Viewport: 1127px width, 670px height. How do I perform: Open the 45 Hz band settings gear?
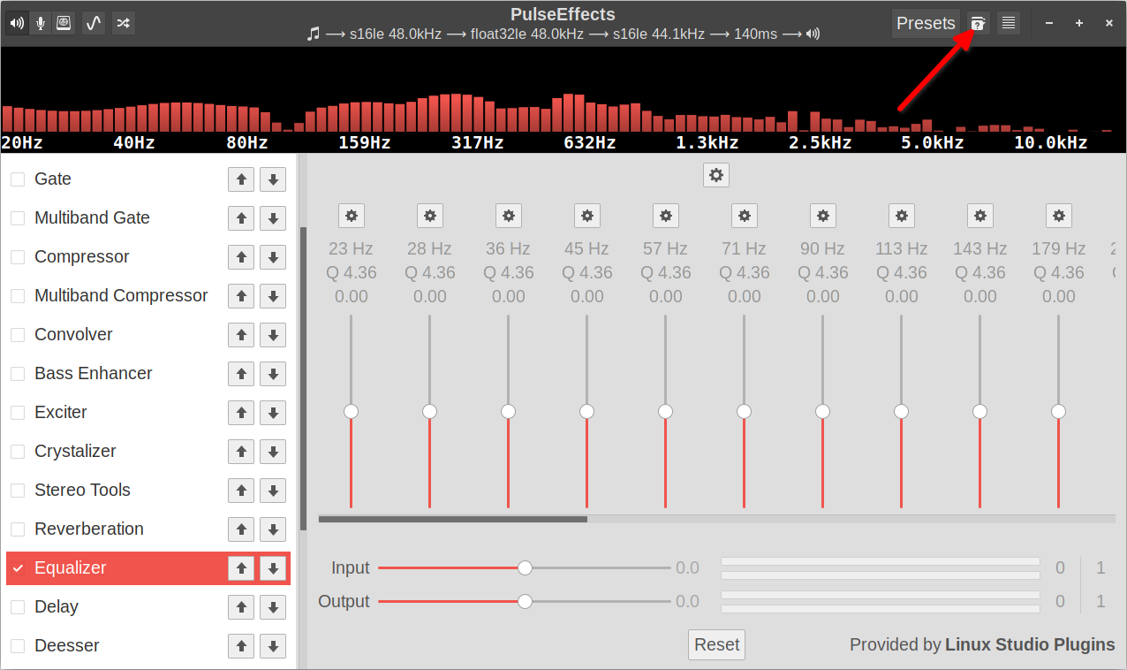[587, 216]
